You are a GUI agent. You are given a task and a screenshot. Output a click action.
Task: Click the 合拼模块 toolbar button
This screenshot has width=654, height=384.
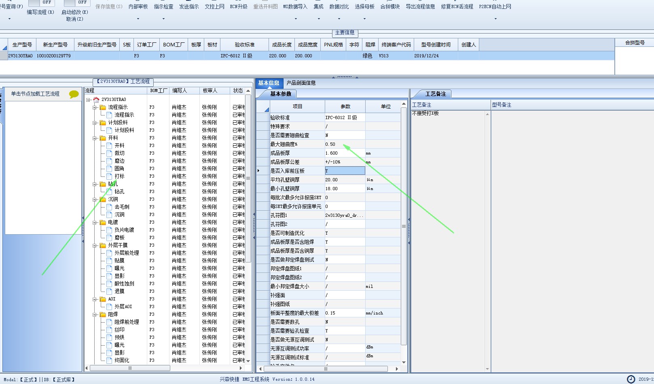click(x=390, y=6)
